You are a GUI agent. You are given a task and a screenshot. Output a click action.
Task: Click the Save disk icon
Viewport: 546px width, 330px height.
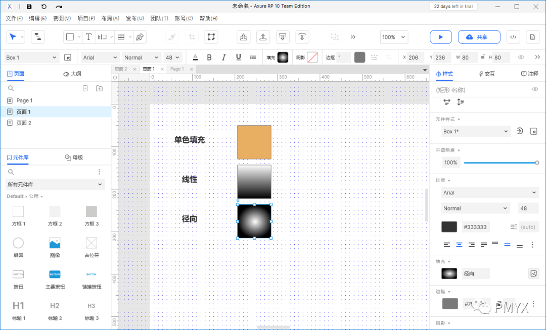pyautogui.click(x=29, y=6)
